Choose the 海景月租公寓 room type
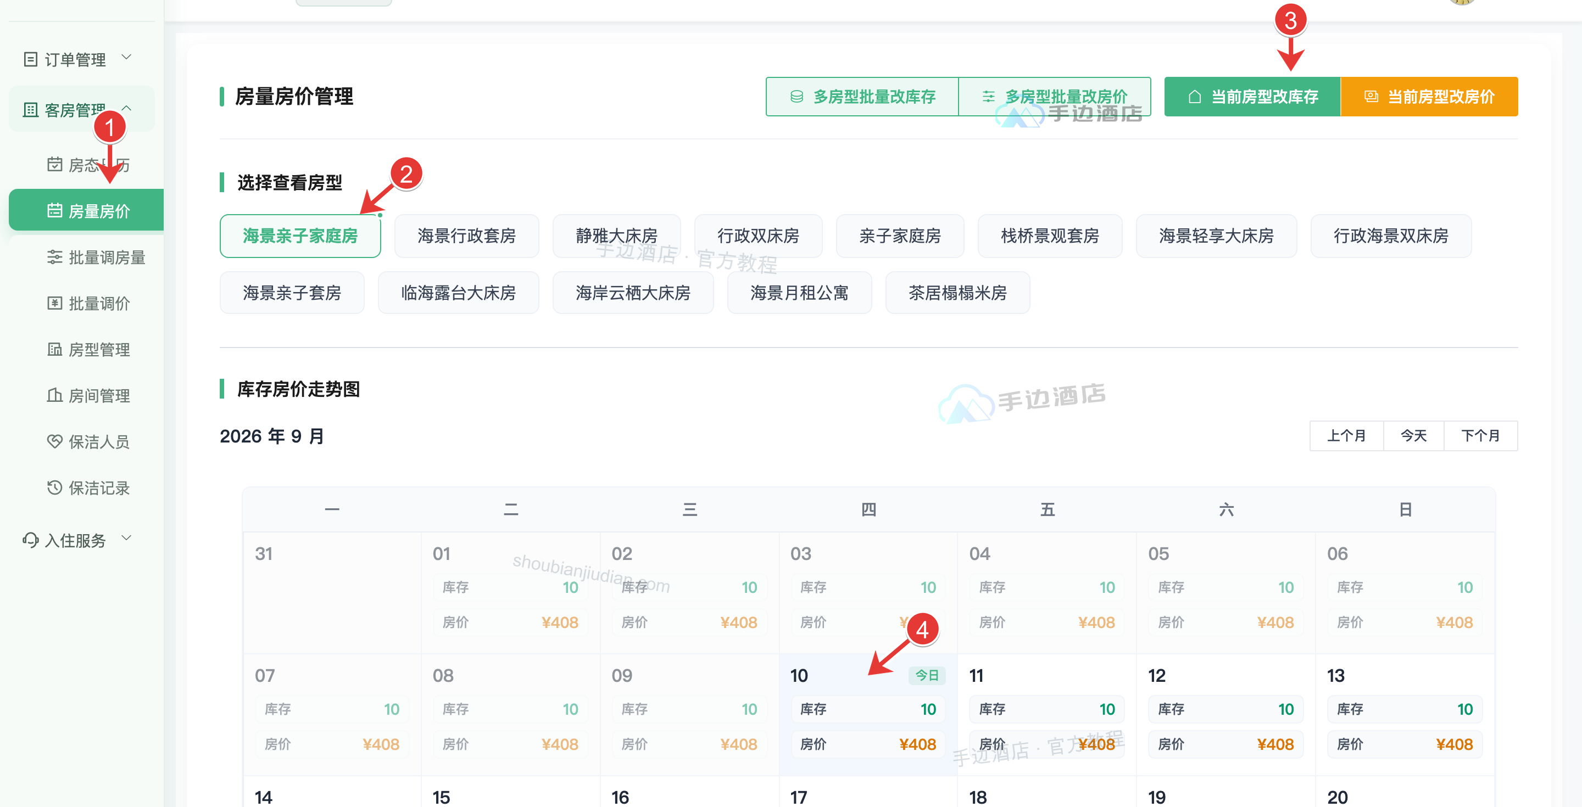The height and width of the screenshot is (807, 1582). tap(800, 293)
